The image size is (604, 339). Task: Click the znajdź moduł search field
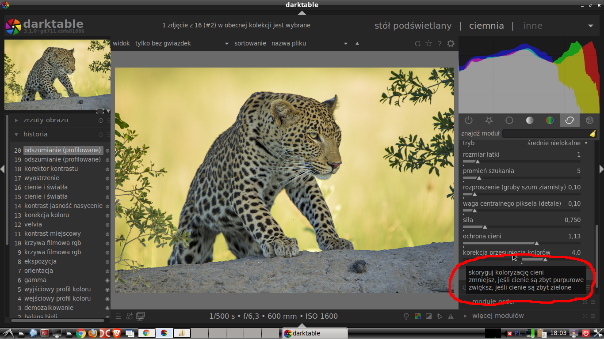(546, 133)
